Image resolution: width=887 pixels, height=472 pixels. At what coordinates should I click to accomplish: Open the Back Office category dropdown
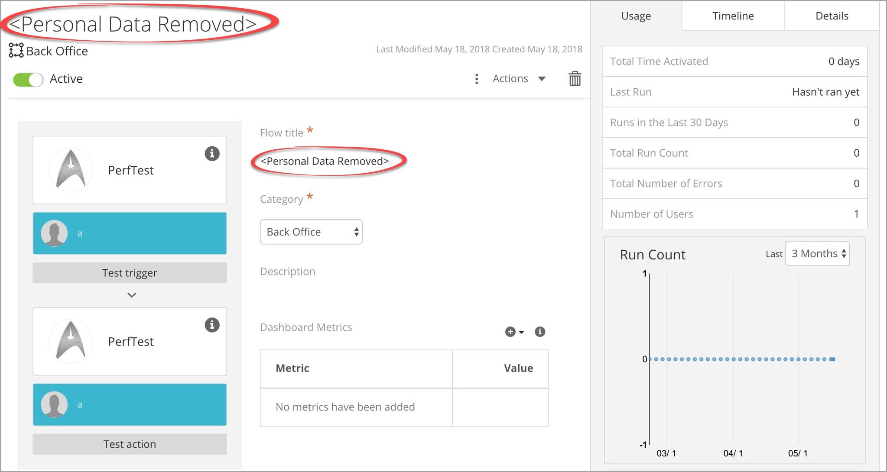pyautogui.click(x=311, y=232)
